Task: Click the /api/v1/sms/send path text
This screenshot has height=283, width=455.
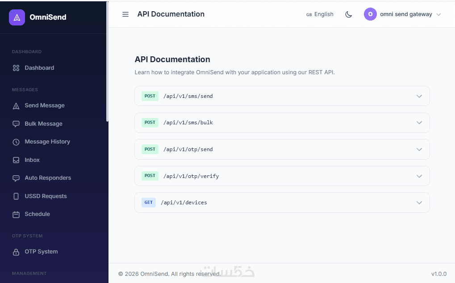Action: pyautogui.click(x=188, y=96)
